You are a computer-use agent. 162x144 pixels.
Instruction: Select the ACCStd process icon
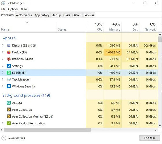point(9,103)
